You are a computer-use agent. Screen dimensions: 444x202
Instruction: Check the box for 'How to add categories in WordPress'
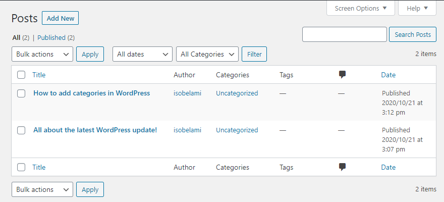click(21, 93)
